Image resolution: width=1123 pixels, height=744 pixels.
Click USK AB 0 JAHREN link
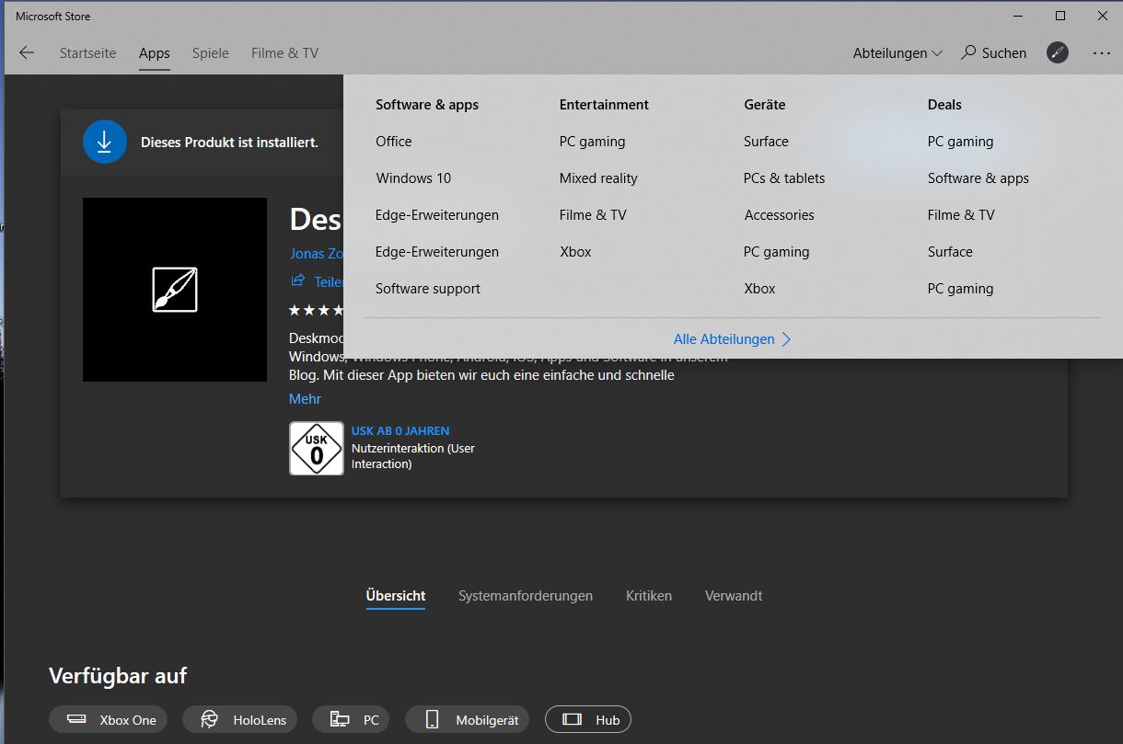click(x=400, y=430)
